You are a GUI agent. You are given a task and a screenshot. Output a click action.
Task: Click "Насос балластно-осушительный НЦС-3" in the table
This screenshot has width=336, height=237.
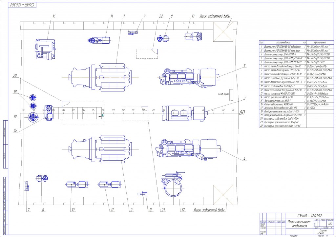283,82
